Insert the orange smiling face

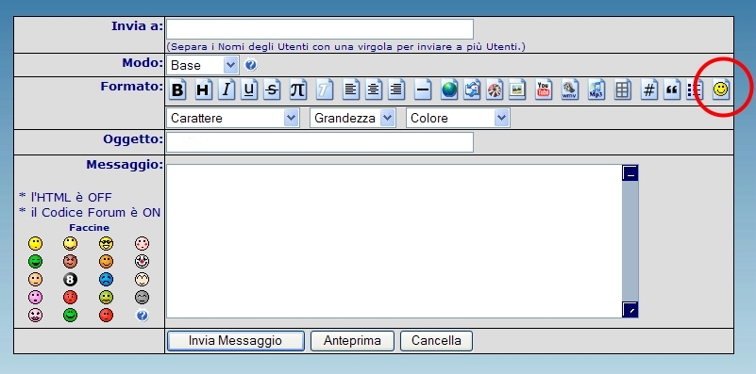coord(106,261)
